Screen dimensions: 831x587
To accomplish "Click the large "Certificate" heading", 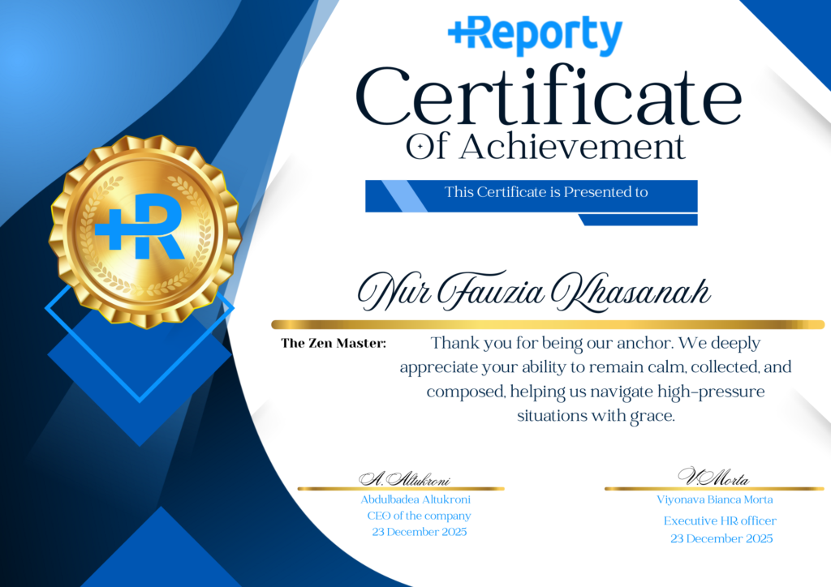I will pos(549,97).
